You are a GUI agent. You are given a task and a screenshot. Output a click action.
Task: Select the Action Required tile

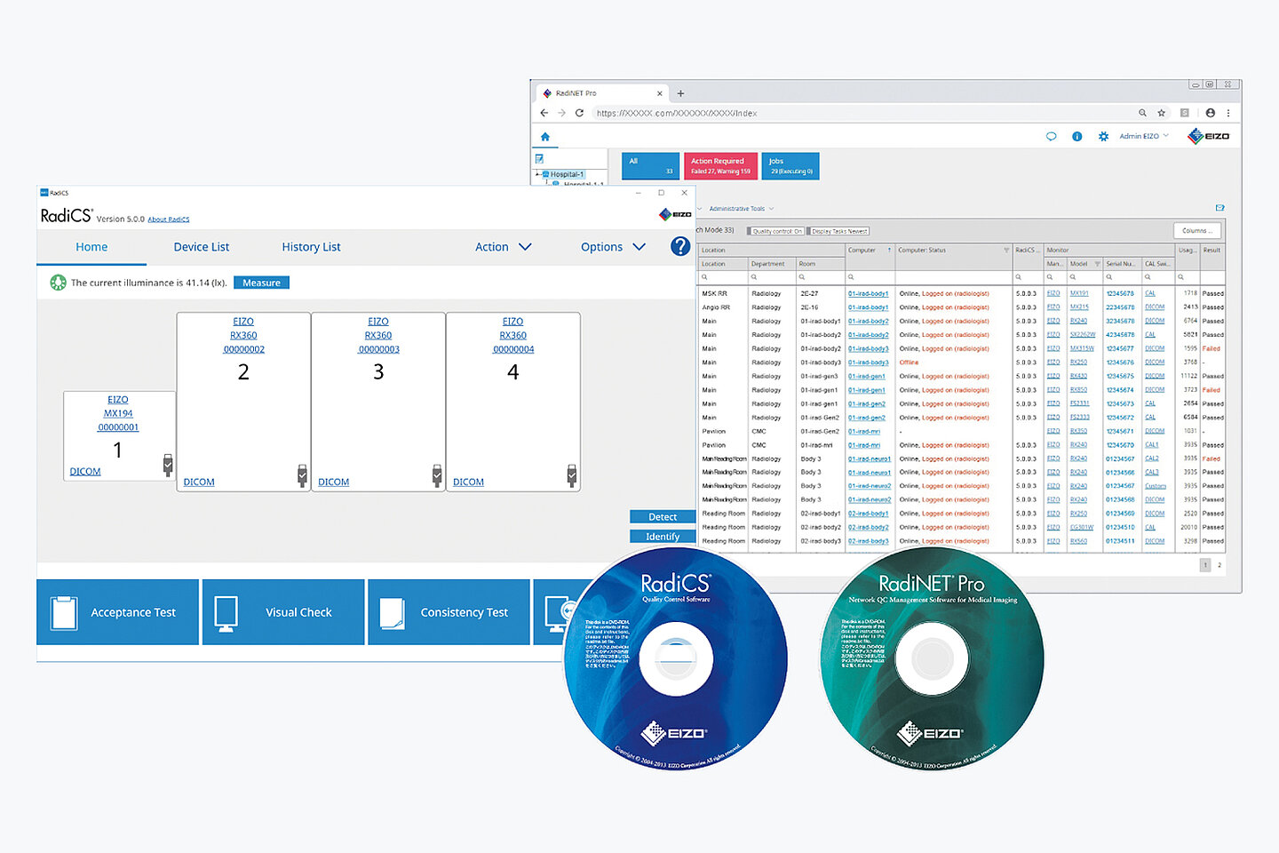tap(720, 166)
